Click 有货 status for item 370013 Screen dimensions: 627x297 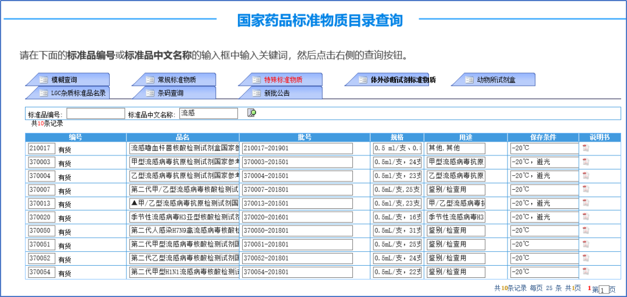pos(64,204)
